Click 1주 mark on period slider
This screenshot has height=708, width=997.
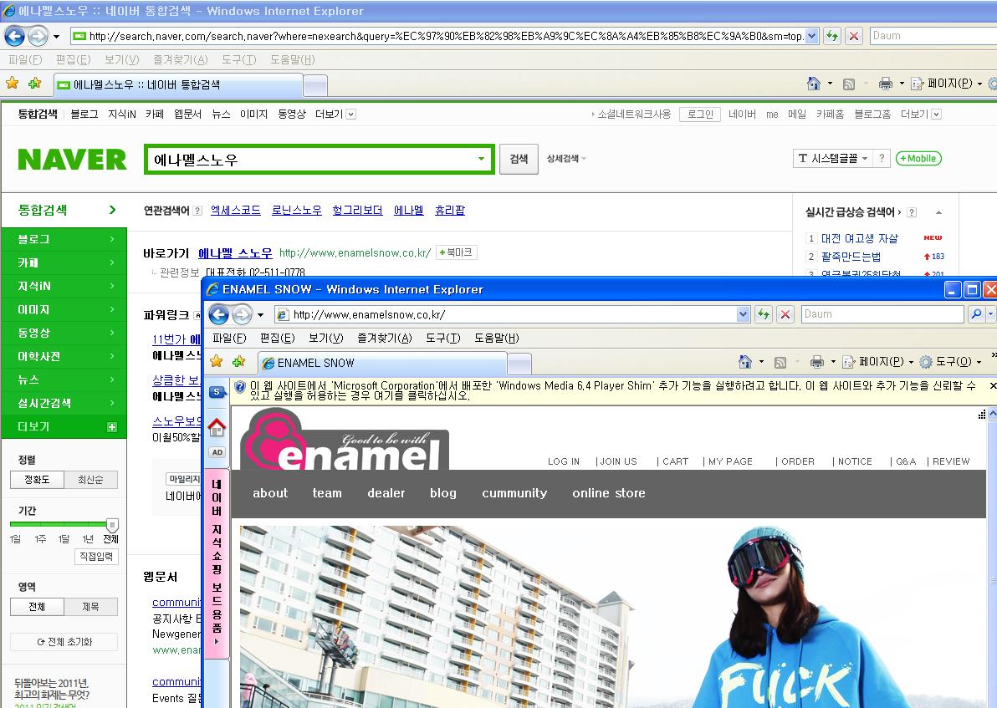(x=40, y=539)
